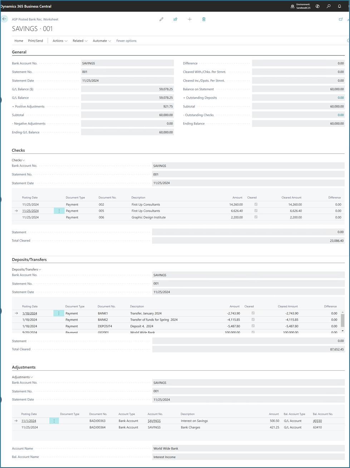This screenshot has width=350, height=468.
Task: Collapse the Deposits/Transfers section heading
Action: tap(29, 260)
